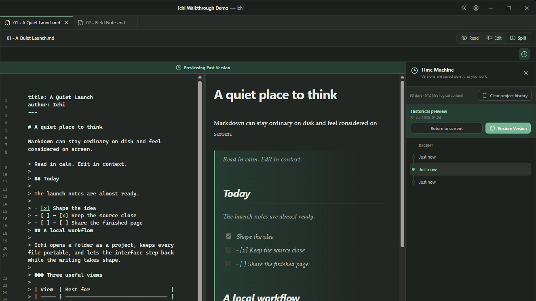Image resolution: width=536 pixels, height=301 pixels.
Task: Click 'The launch notes are almost ready.' in preview
Action: point(269,217)
